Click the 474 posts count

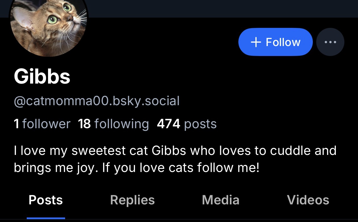click(x=187, y=124)
